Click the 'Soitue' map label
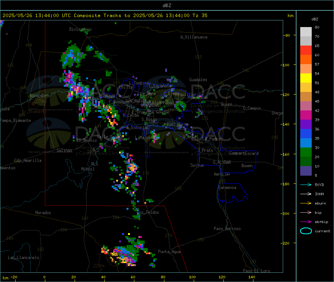The height and width of the screenshot is (282, 334). tap(197, 165)
